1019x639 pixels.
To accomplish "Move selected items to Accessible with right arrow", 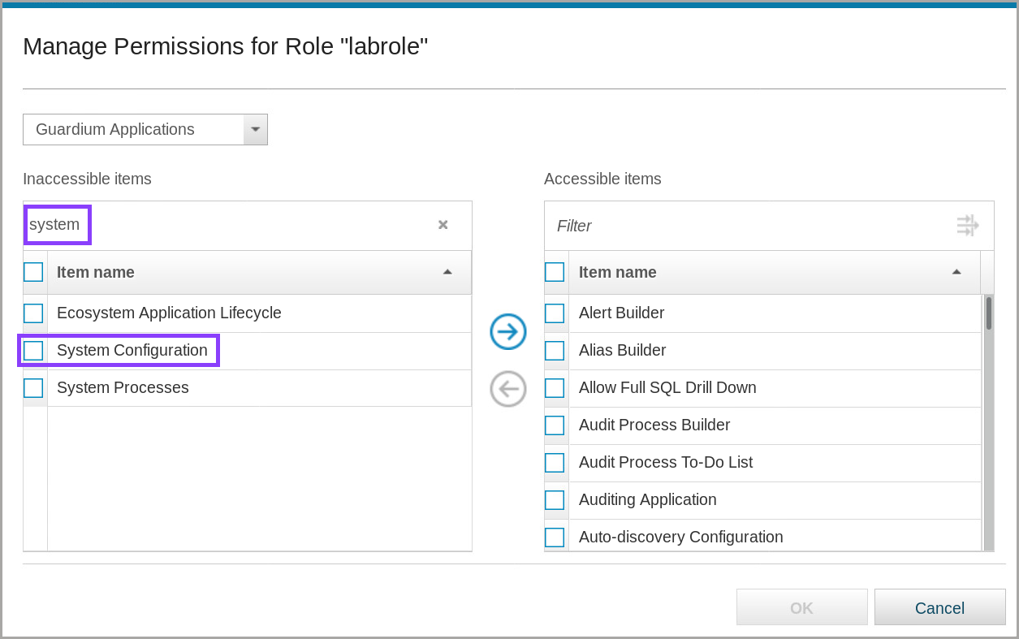I will 508,332.
